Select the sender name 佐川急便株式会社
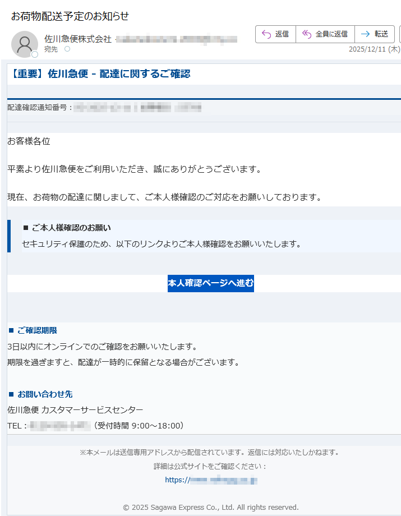401x516 pixels. (x=77, y=39)
